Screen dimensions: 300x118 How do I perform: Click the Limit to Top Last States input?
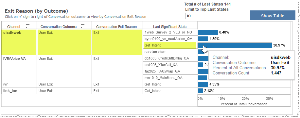(216, 16)
